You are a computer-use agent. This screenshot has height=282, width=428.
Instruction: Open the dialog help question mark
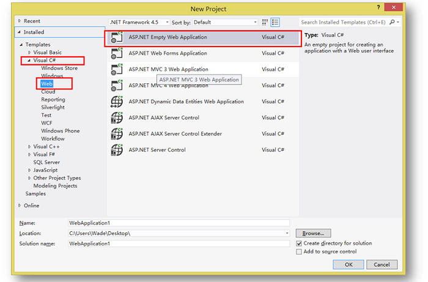378,7
